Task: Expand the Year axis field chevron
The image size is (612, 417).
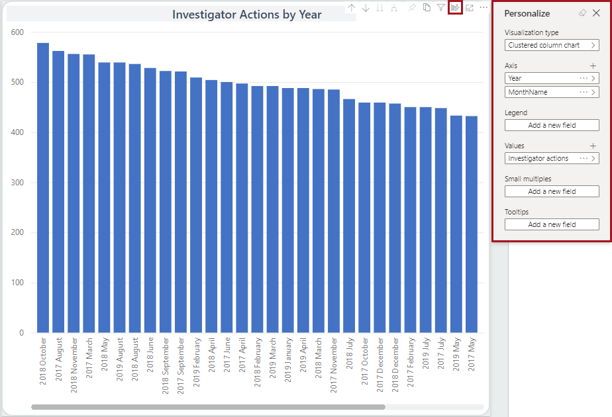Action: pyautogui.click(x=594, y=78)
